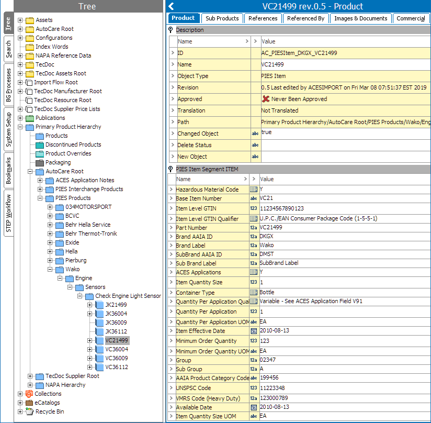Image resolution: width=431 pixels, height=423 pixels.
Task: Expand the Assets tree node
Action: click(20, 20)
